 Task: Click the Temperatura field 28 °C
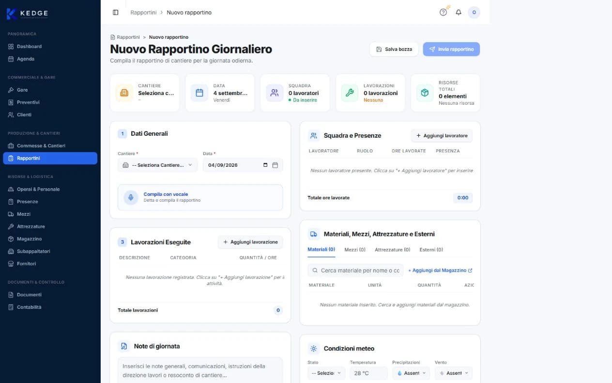369,373
